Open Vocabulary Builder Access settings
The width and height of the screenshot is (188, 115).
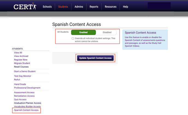pyautogui.click(x=27, y=107)
